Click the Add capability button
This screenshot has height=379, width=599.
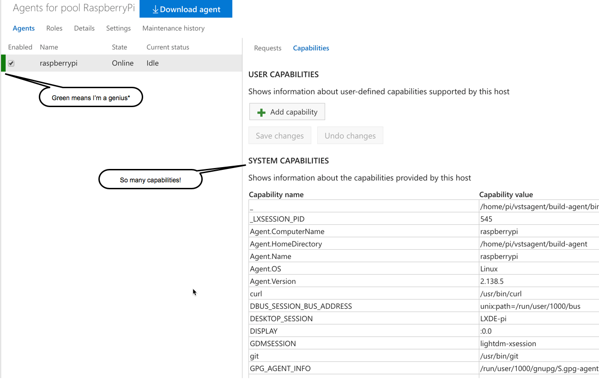pos(287,112)
